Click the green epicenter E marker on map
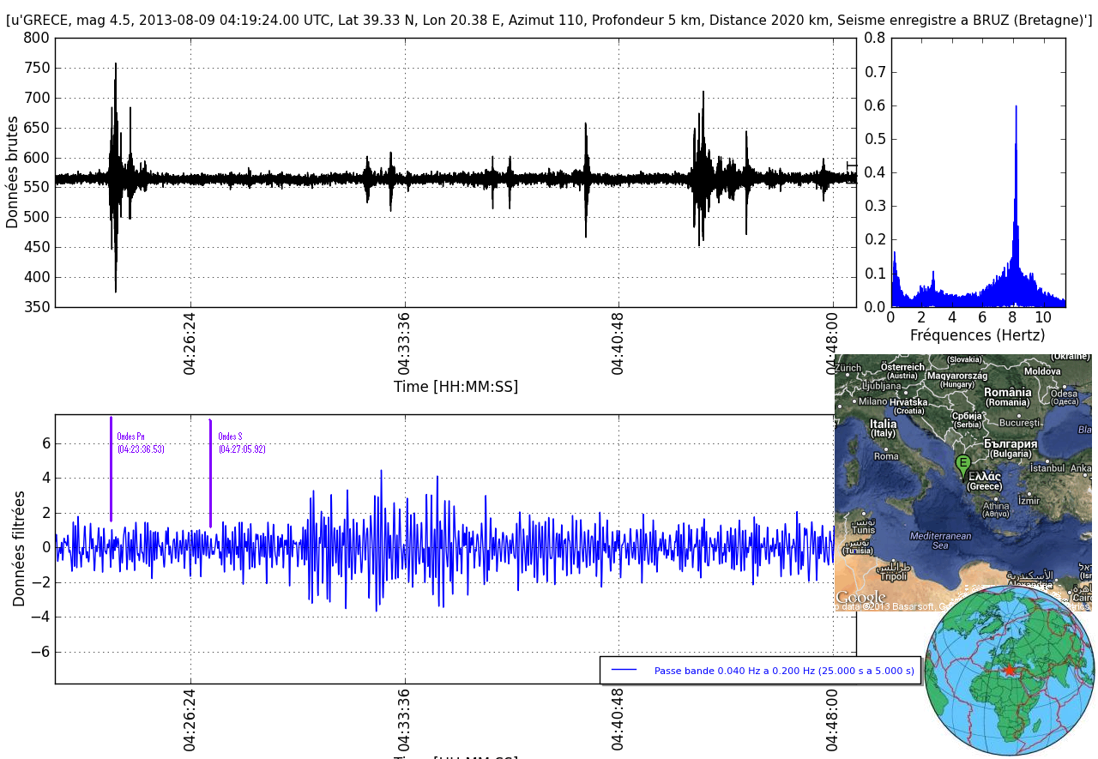The height and width of the screenshot is (759, 1098). (x=963, y=464)
